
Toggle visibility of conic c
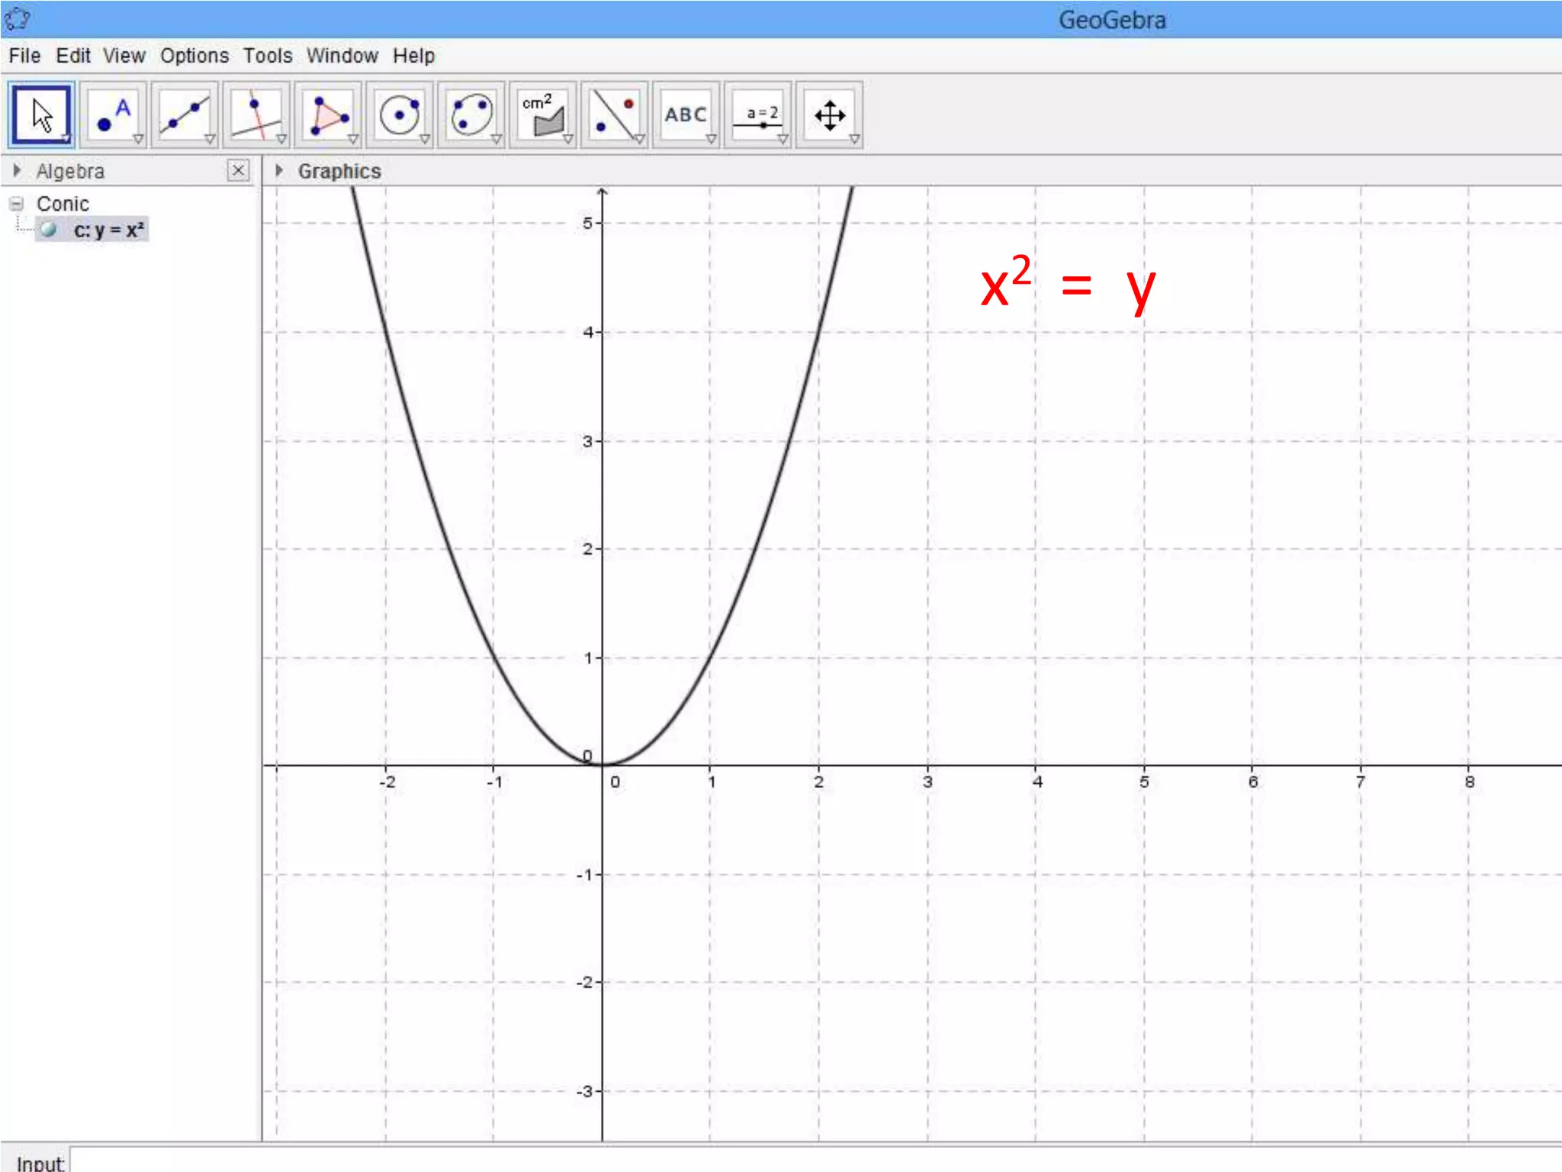(x=49, y=230)
